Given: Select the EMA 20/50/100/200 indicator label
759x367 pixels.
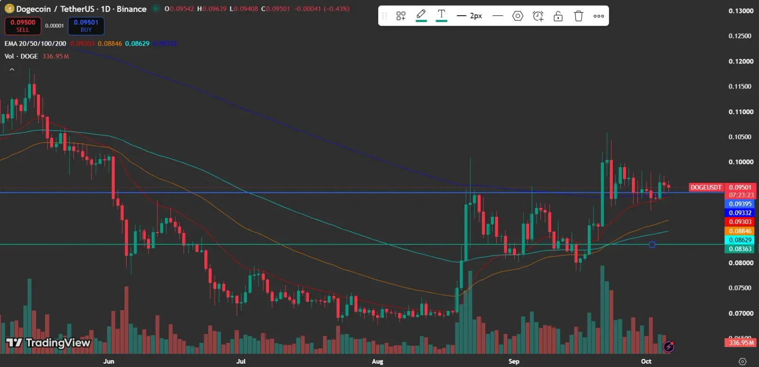Looking at the screenshot, I should (35, 44).
